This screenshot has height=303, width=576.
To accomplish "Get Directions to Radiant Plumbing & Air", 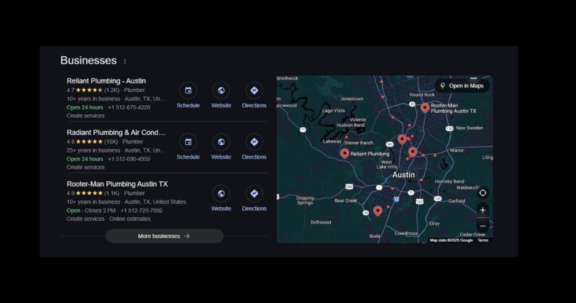I will pyautogui.click(x=254, y=142).
